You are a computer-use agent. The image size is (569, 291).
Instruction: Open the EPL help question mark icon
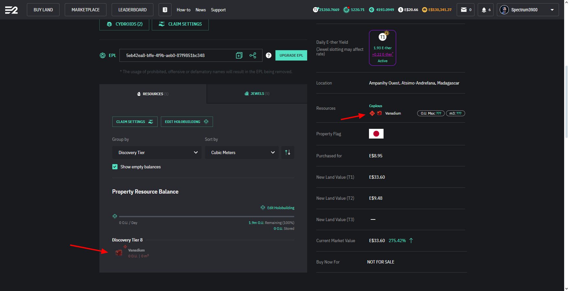tap(268, 55)
